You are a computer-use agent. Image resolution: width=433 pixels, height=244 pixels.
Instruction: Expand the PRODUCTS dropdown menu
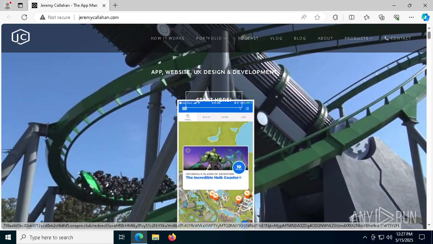point(359,38)
